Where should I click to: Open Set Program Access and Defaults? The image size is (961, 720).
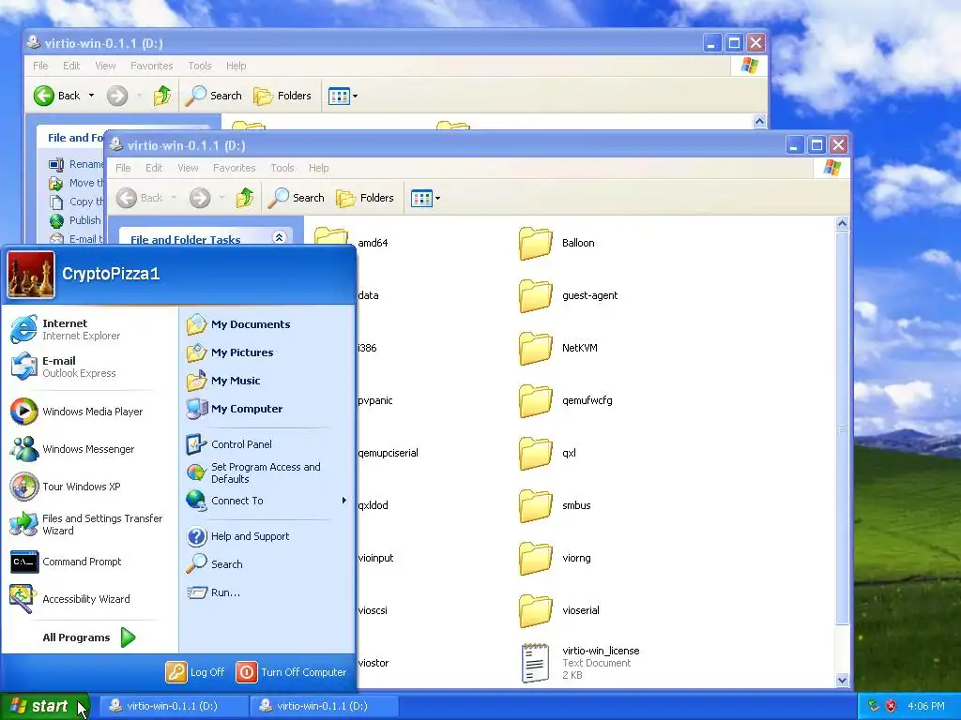[253, 472]
